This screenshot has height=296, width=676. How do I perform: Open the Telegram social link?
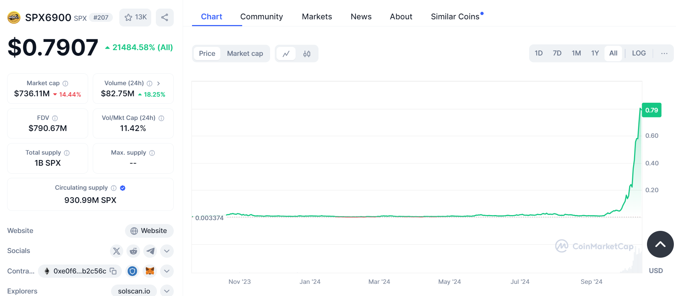coord(150,251)
